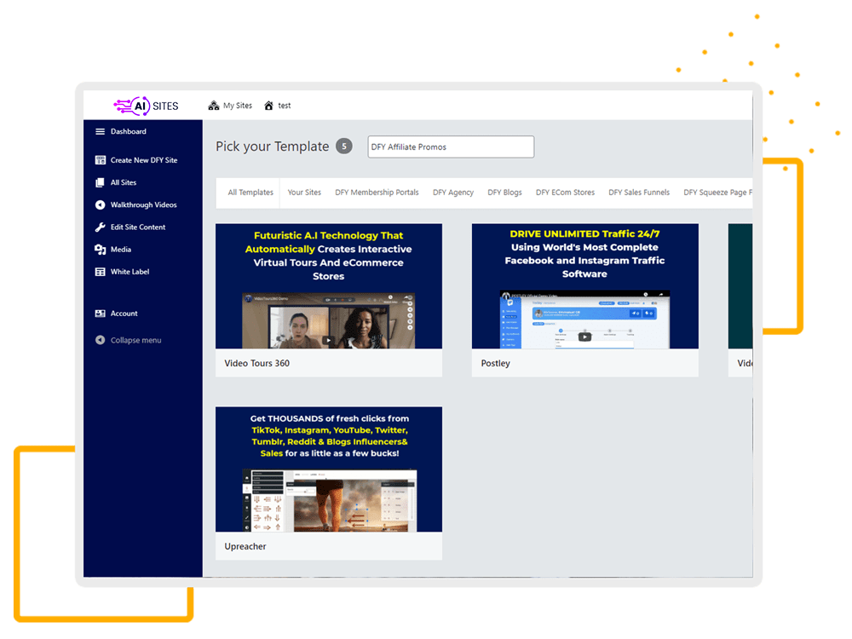852x639 pixels.
Task: Click the DFY Affiliate Promos search field
Action: 451,147
